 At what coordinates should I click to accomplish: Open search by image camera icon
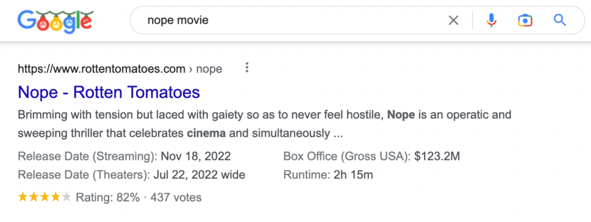coord(525,20)
